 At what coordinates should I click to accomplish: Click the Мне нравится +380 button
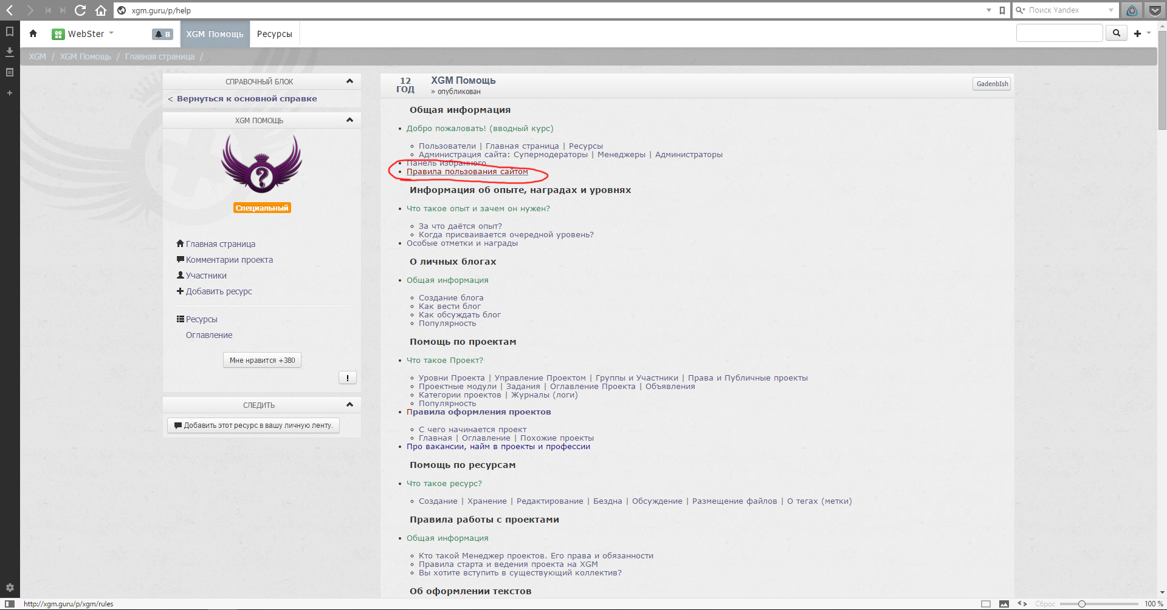[x=262, y=361]
